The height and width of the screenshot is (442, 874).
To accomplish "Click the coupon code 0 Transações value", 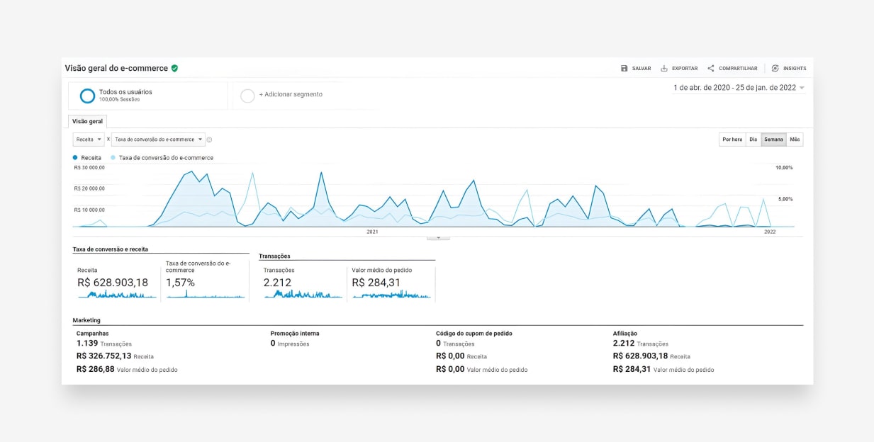I will (455, 344).
